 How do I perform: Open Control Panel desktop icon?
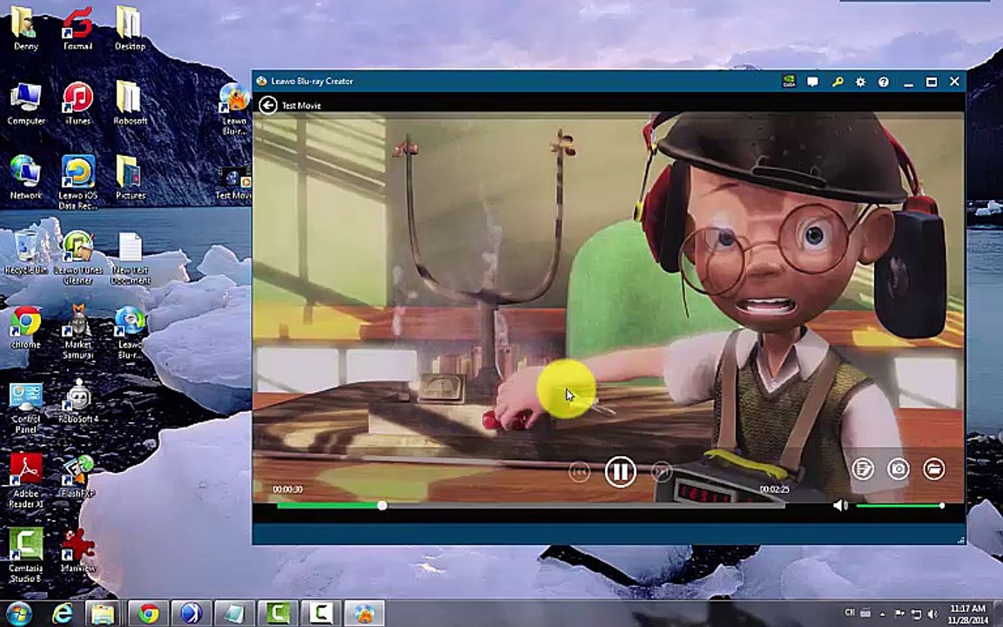tap(25, 408)
